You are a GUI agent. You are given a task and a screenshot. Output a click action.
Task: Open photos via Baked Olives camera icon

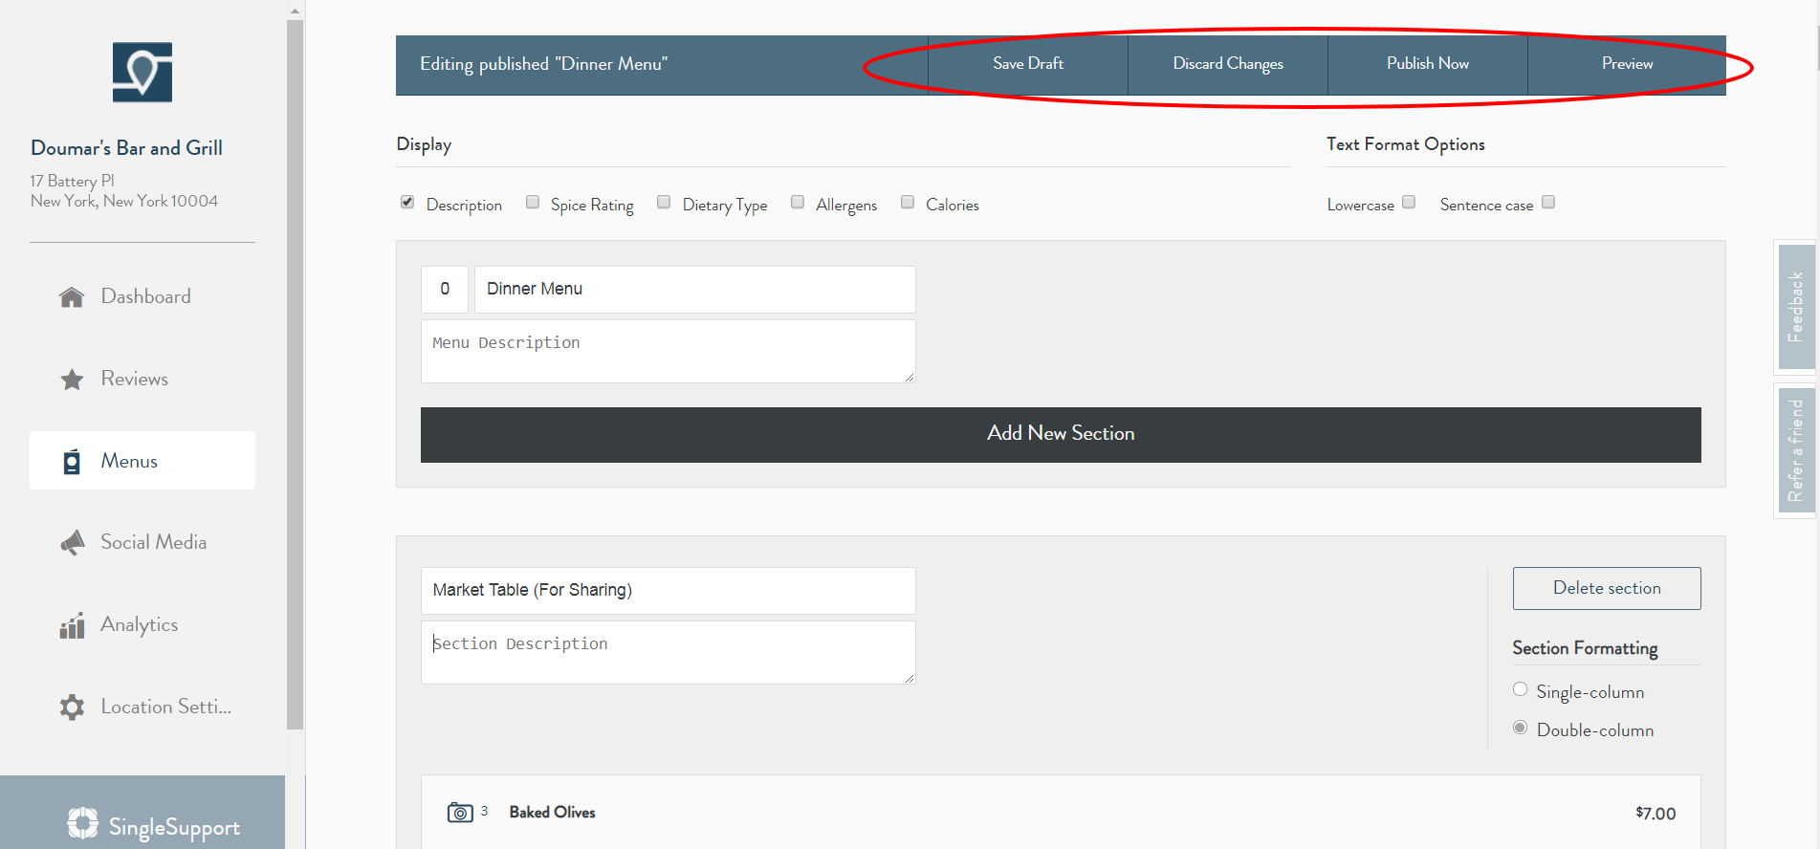(x=460, y=813)
